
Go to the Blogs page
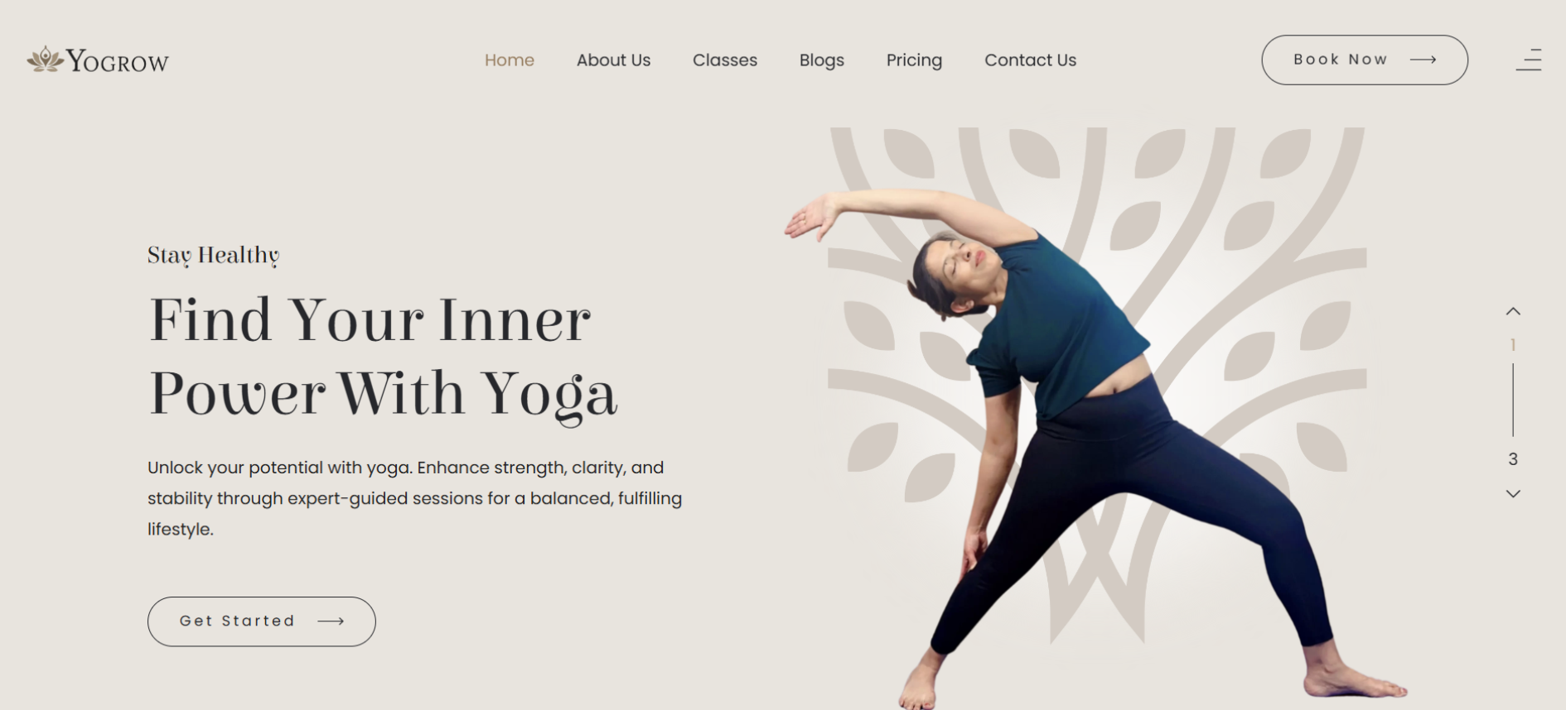click(822, 60)
